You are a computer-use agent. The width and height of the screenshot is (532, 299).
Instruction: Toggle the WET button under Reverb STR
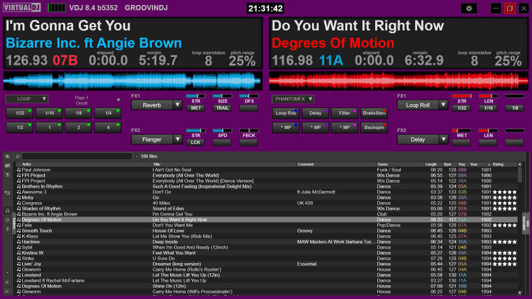pyautogui.click(x=196, y=108)
